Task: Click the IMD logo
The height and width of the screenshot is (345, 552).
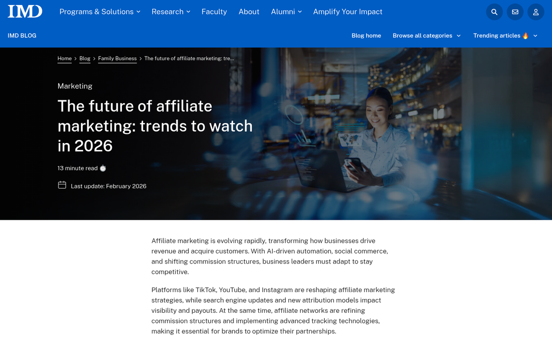Action: pyautogui.click(x=25, y=11)
